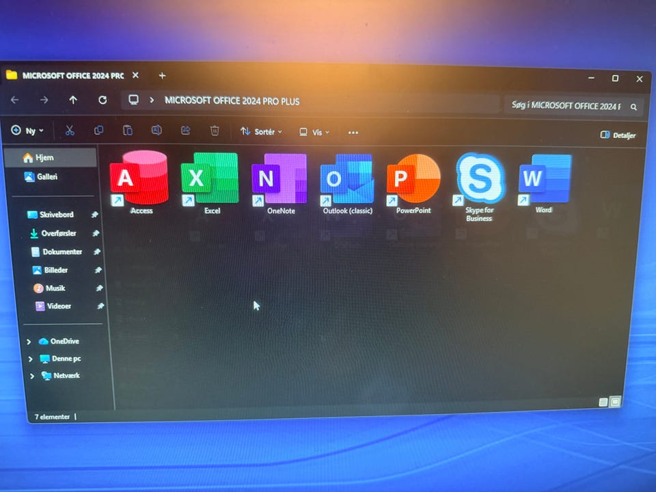The image size is (656, 492).
Task: Unpin Billeder using its pin icon
Action: 98,270
